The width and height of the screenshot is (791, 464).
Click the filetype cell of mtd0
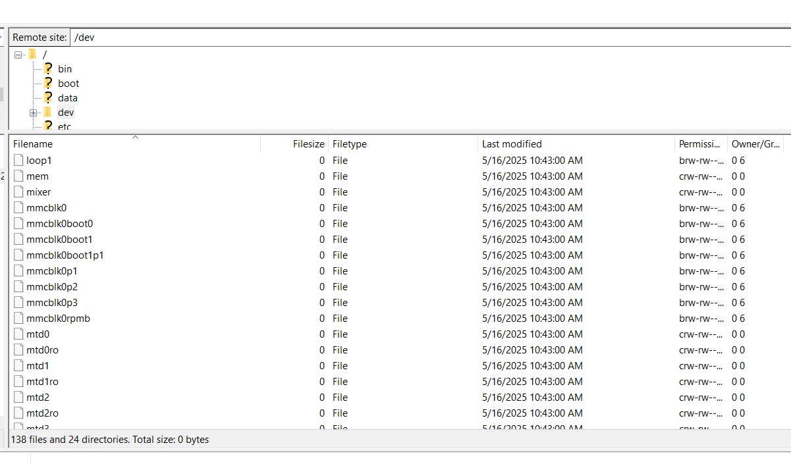click(x=340, y=334)
